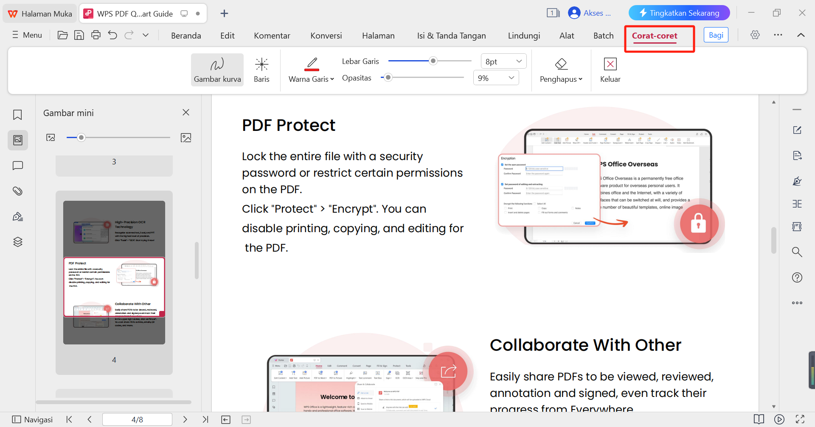Open the bookmarks panel in the left sidebar

17,114
